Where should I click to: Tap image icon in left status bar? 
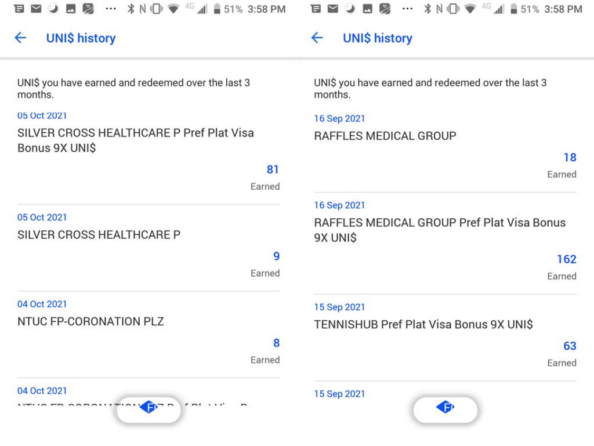pos(70,9)
